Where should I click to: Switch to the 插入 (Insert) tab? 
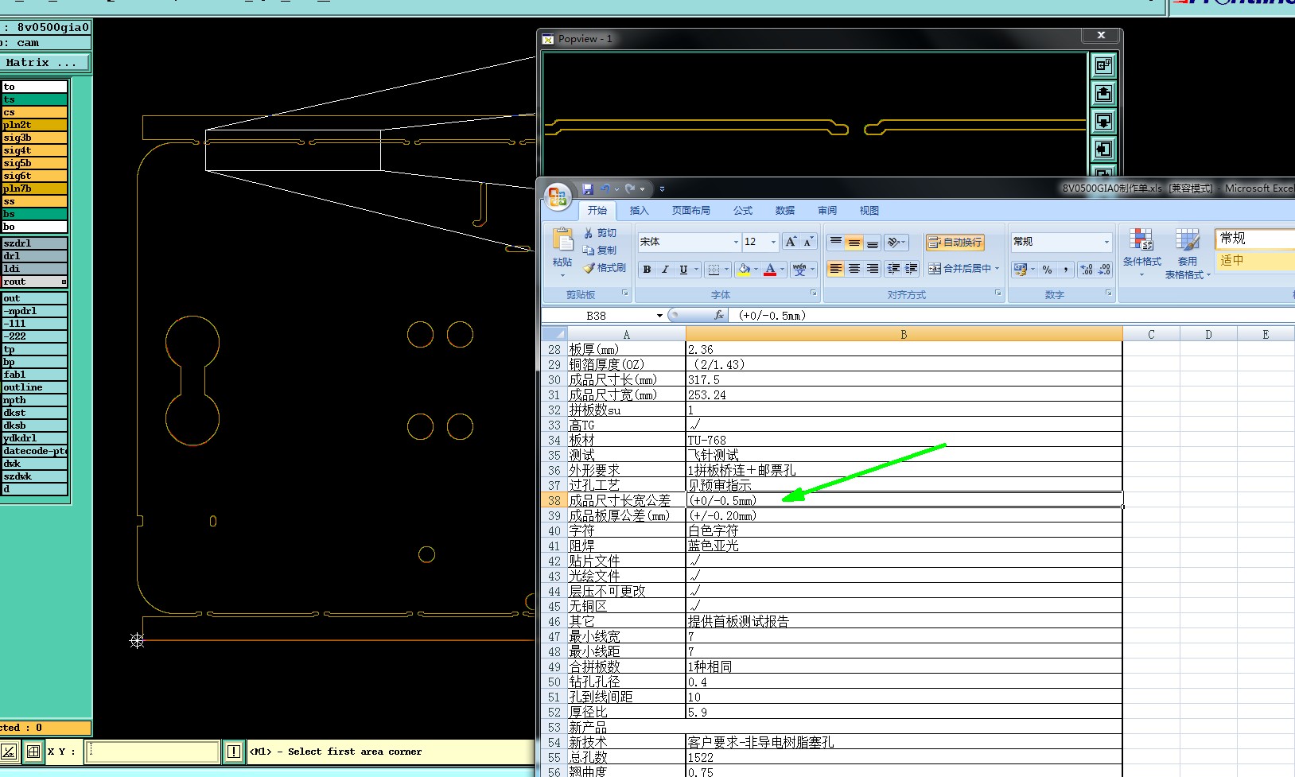coord(640,211)
